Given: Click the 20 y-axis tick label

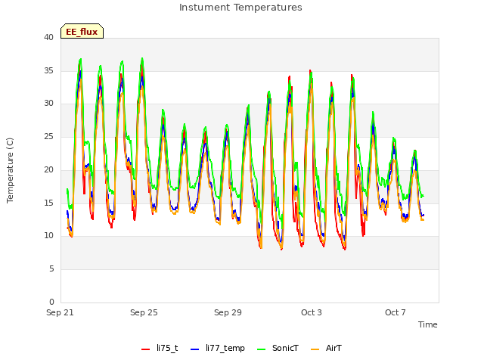Looking at the screenshot, I should pyautogui.click(x=48, y=169).
